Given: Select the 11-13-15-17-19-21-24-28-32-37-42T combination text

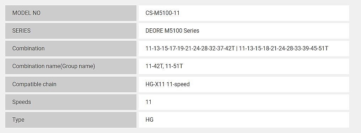Looking at the screenshot, I should 190,49.
